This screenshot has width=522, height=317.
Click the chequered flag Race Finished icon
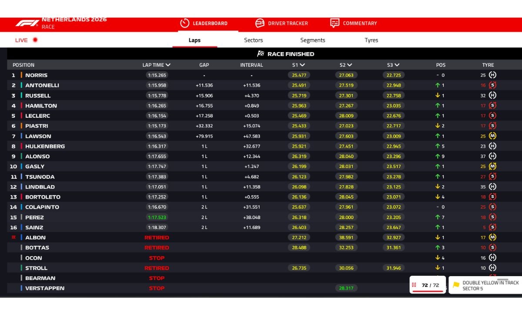click(x=261, y=54)
